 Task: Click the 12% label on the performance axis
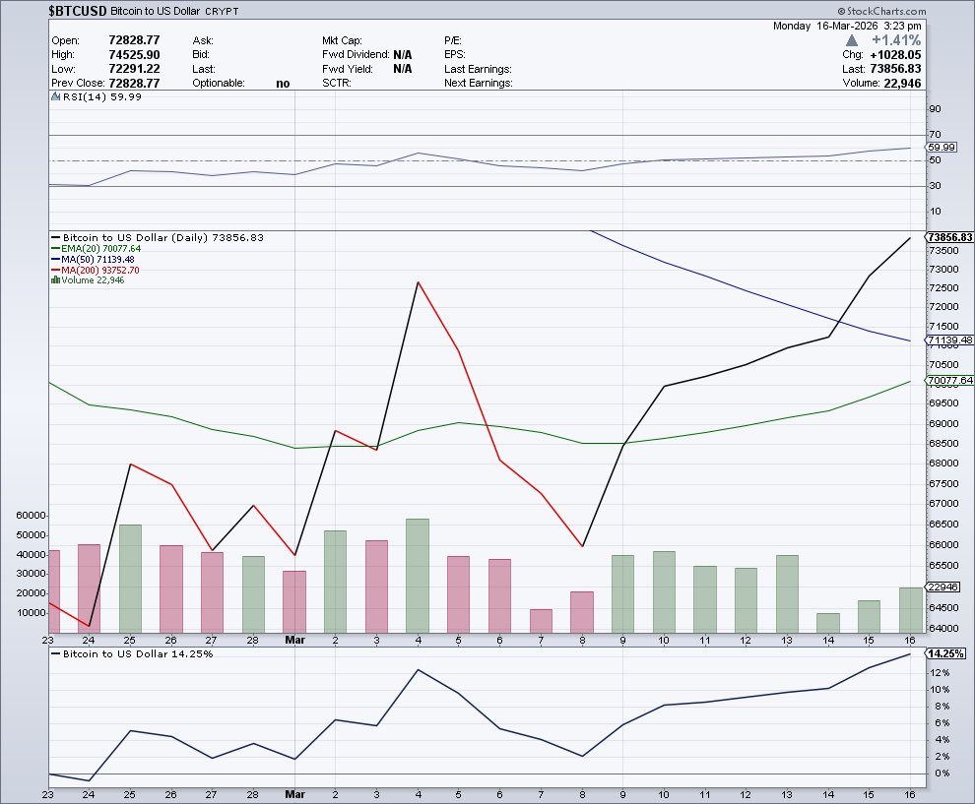point(940,673)
